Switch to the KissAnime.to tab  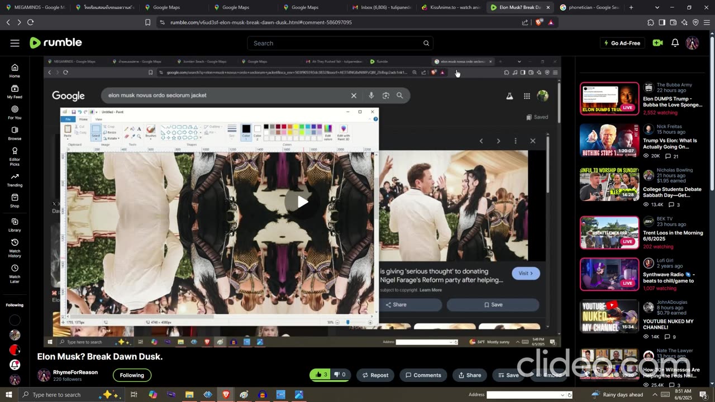point(451,7)
